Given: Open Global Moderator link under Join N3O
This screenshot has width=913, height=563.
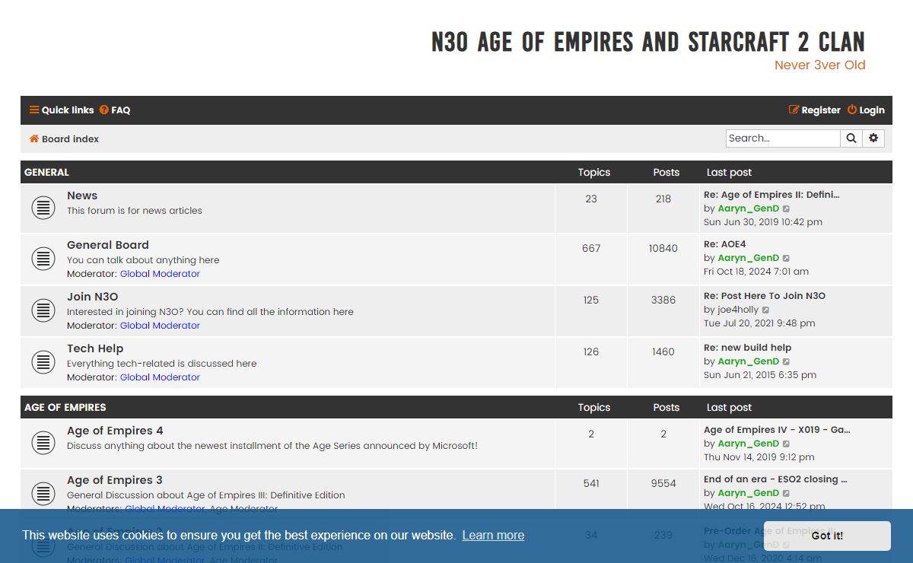Looking at the screenshot, I should click(160, 326).
